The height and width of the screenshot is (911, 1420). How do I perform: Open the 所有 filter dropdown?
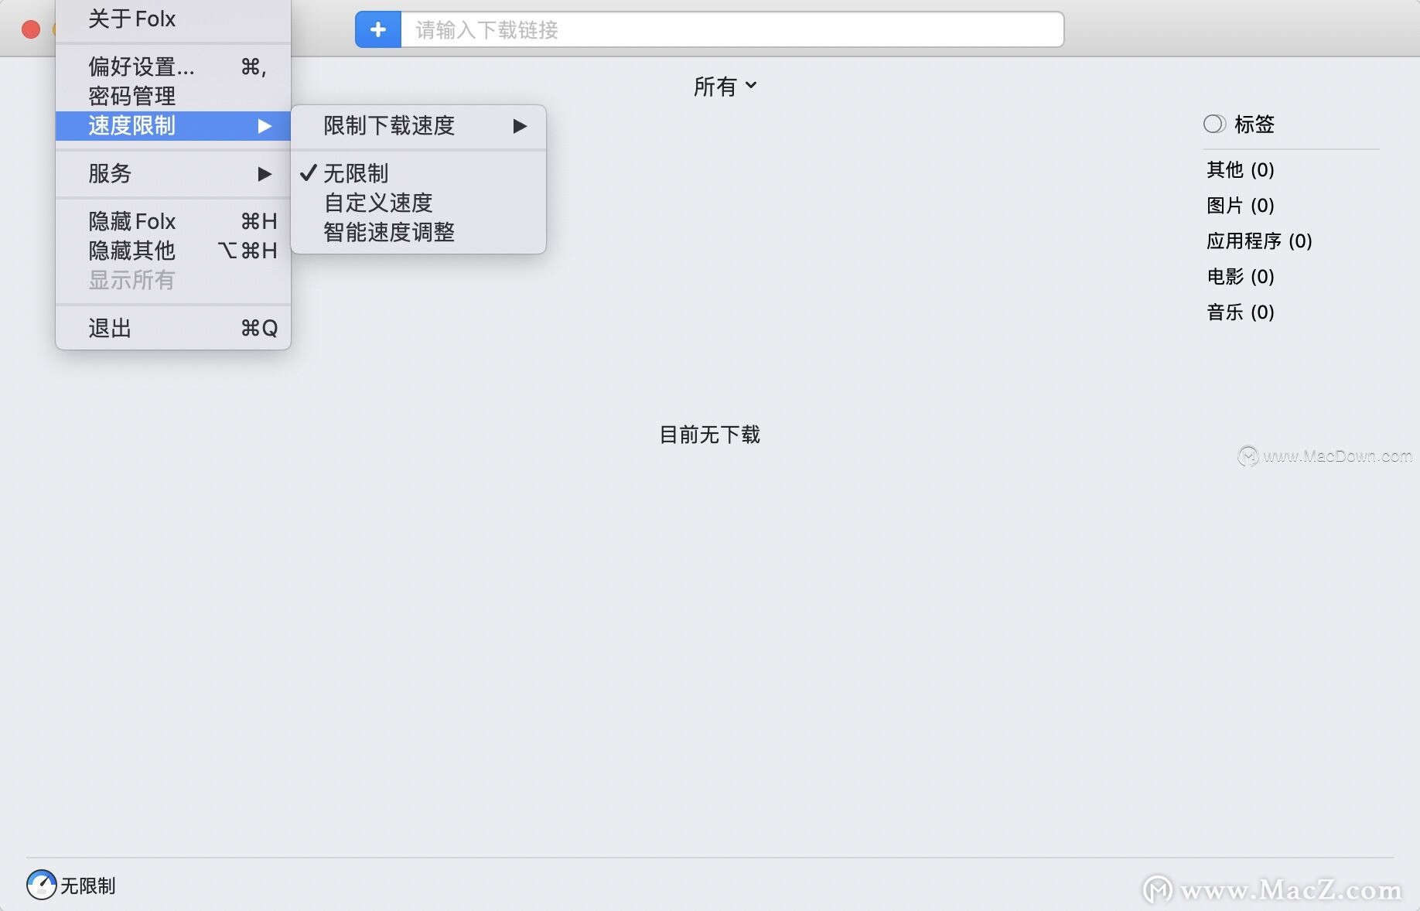coord(725,86)
